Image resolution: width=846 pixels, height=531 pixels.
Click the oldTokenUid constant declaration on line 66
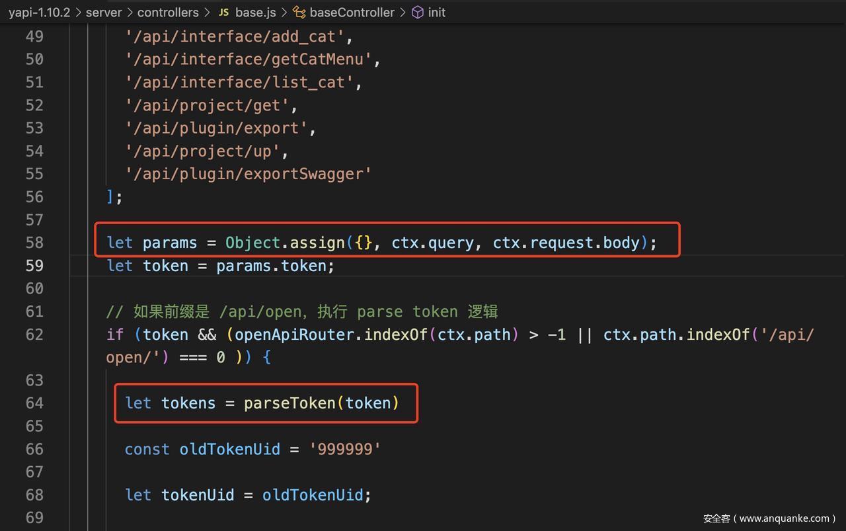pyautogui.click(x=229, y=450)
